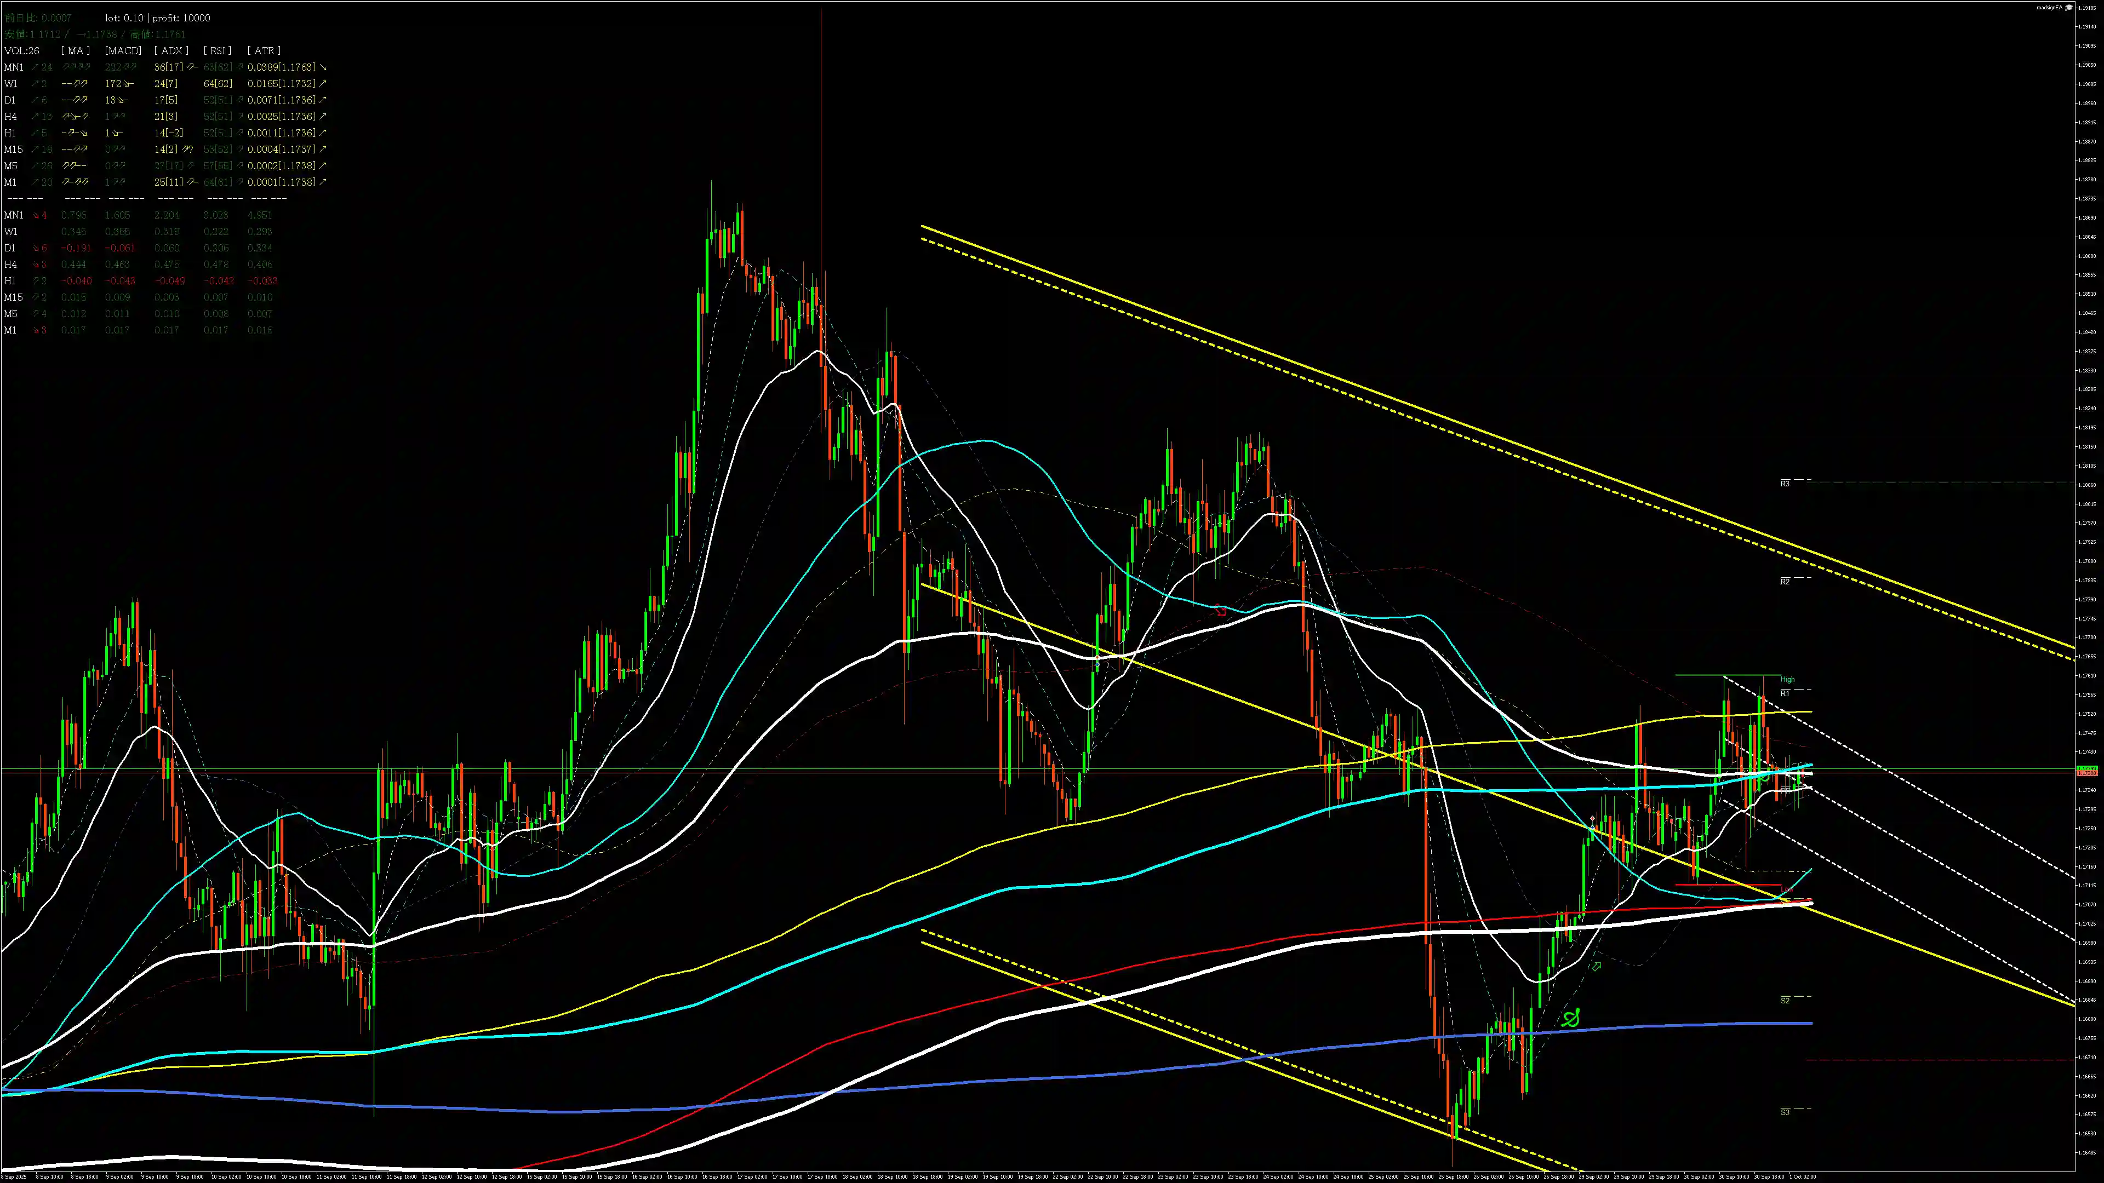This screenshot has height=1183, width=2104.
Task: Click the R3 pivot level label
Action: pyautogui.click(x=1785, y=484)
